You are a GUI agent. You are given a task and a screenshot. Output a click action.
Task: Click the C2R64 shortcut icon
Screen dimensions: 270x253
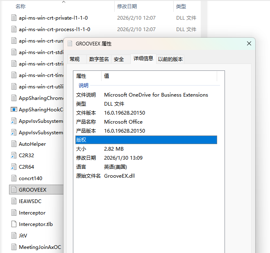[14, 167]
